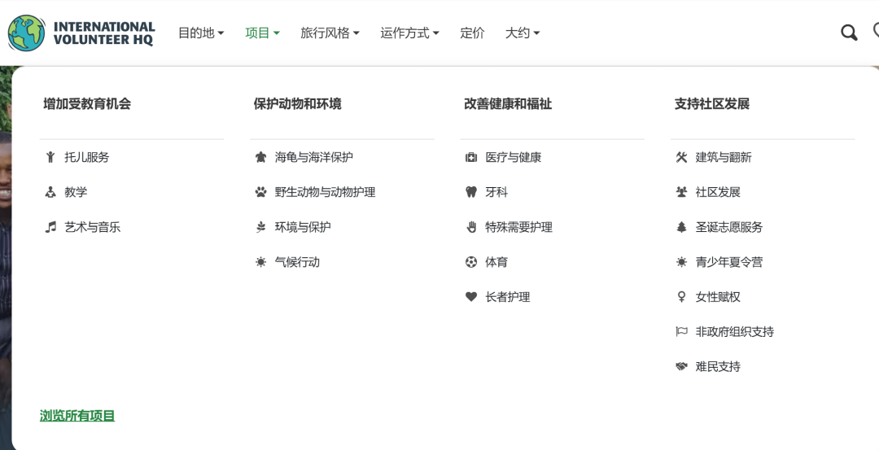Click the female symbol icon beside 女性赋权
The height and width of the screenshot is (450, 879).
click(x=681, y=296)
